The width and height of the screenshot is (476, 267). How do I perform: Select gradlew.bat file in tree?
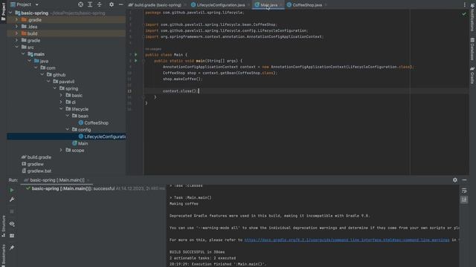pos(36,171)
